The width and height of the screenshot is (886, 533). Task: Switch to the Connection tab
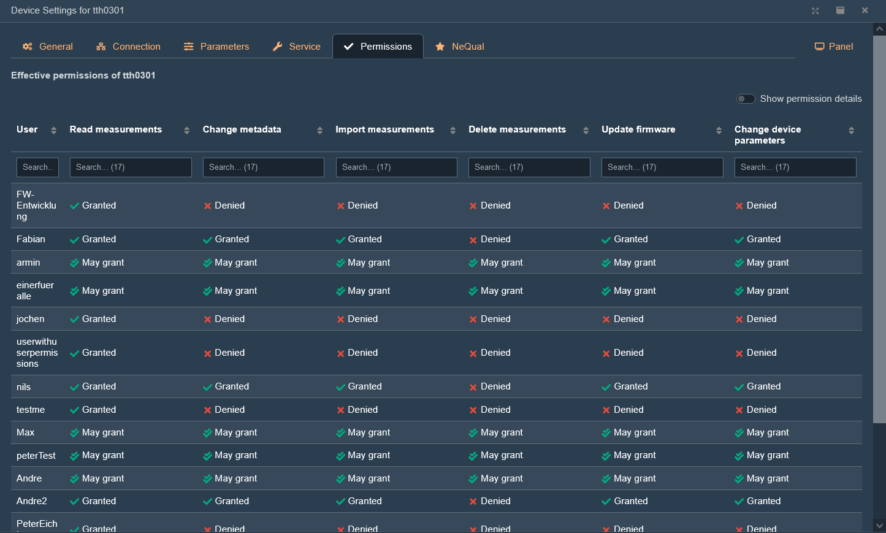136,47
